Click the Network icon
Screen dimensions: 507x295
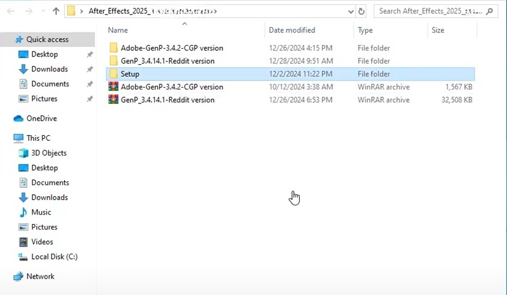(18, 277)
